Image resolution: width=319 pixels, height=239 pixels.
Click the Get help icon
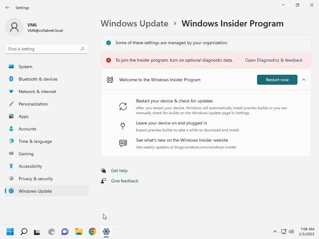pos(103,170)
